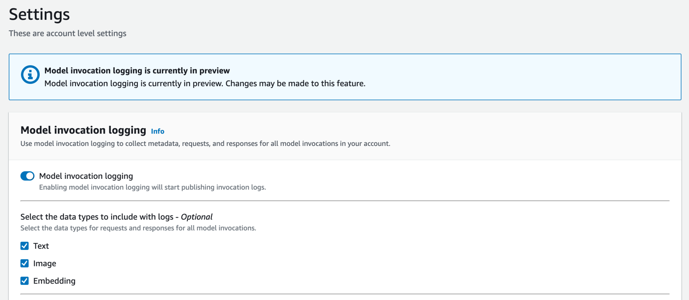This screenshot has height=300, width=689.
Task: Click the bold preview banner title
Action: 137,70
